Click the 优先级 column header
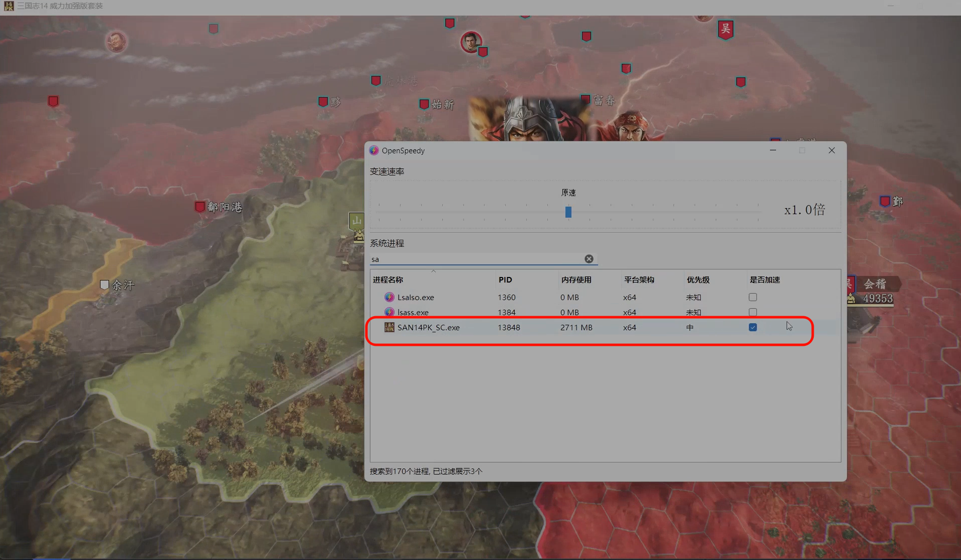The width and height of the screenshot is (961, 560). (x=698, y=280)
